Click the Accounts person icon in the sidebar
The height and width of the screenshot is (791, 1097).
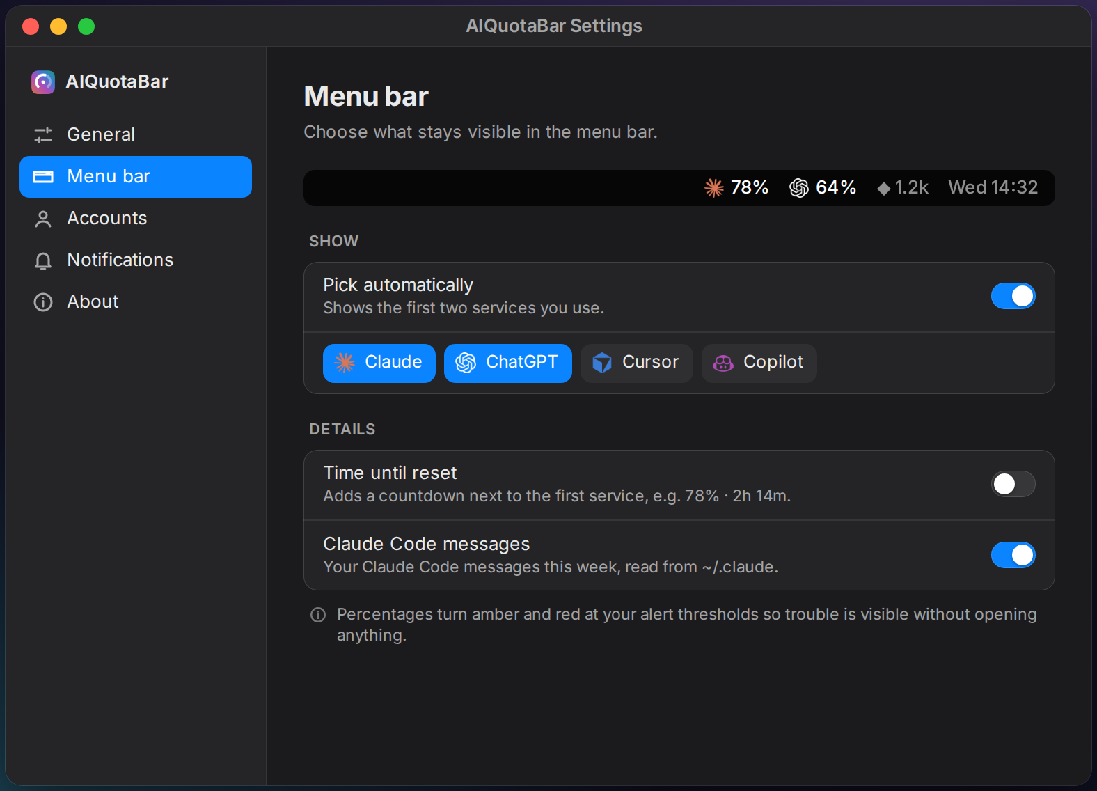tap(43, 219)
